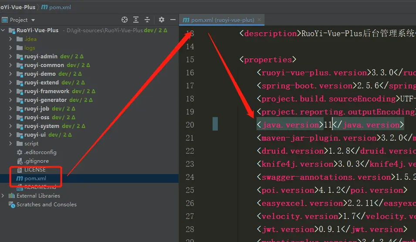Expand the ruoyi-demo module
This screenshot has height=242, width=416.
pos(10,74)
